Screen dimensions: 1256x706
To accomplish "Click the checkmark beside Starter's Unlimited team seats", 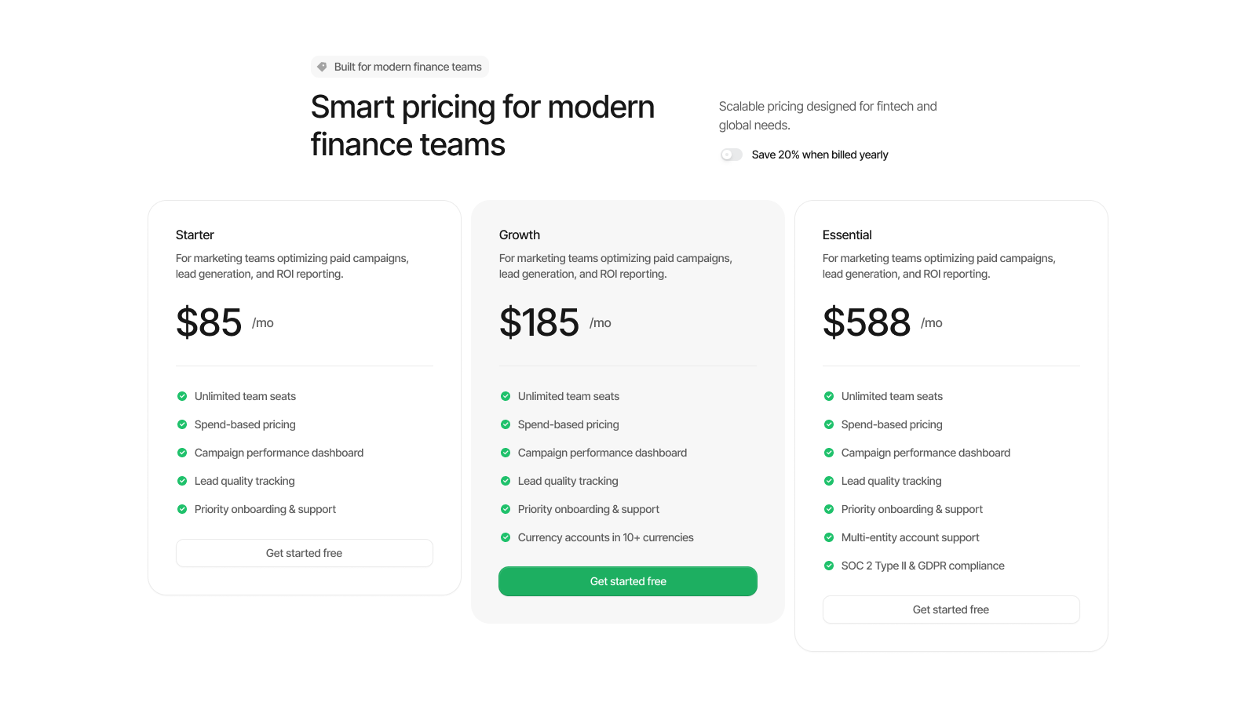I will coord(181,396).
